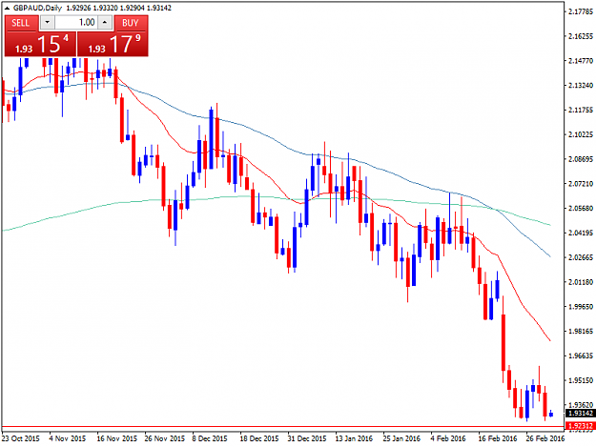This screenshot has height=447, width=596.
Task: Click the 1.93620 price scale label
Action: [x=581, y=405]
